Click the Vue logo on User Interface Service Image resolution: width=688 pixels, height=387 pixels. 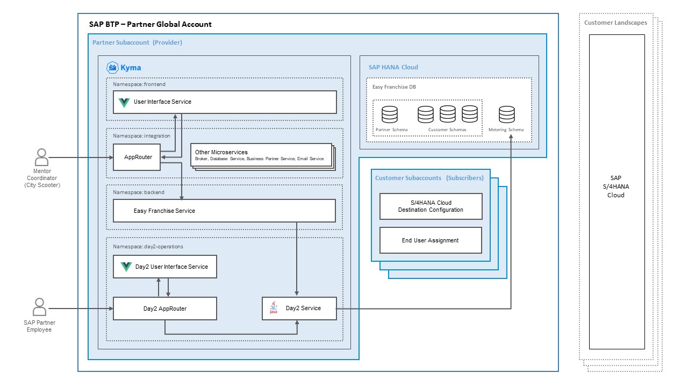[124, 102]
